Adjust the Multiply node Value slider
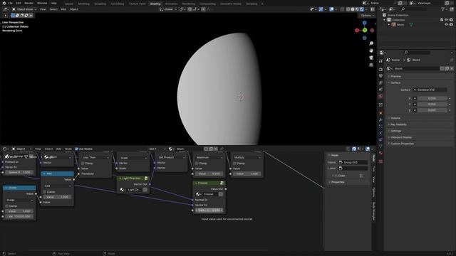The height and width of the screenshot is (256, 456). (x=247, y=174)
